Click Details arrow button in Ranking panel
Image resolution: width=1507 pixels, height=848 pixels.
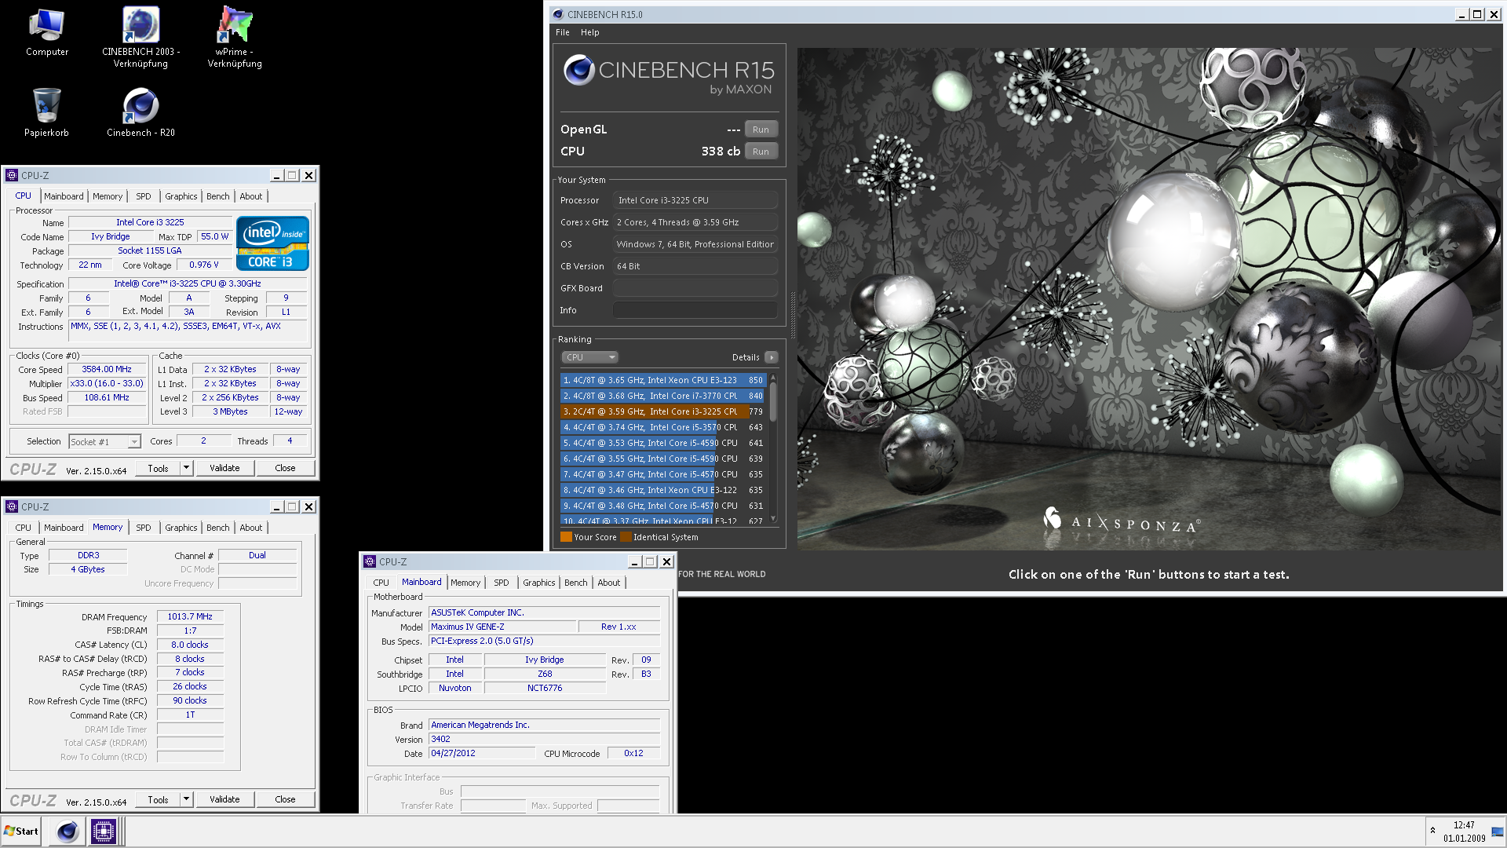coord(772,357)
